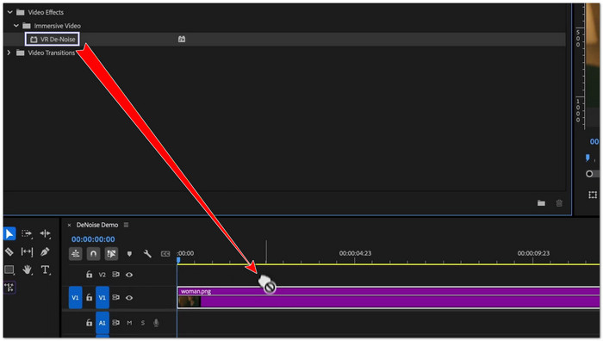
Task: Click the ruler at 00:00:04:23
Action: pyautogui.click(x=355, y=253)
